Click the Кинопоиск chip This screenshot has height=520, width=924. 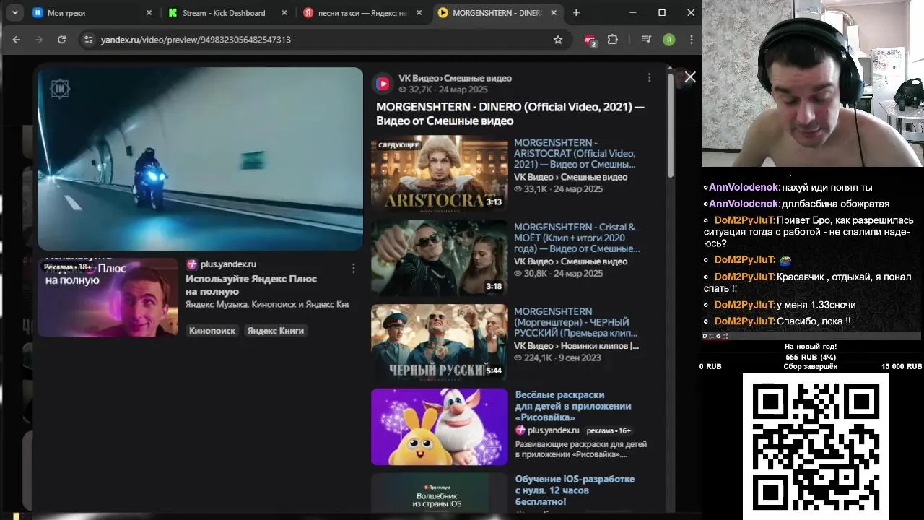click(x=212, y=330)
